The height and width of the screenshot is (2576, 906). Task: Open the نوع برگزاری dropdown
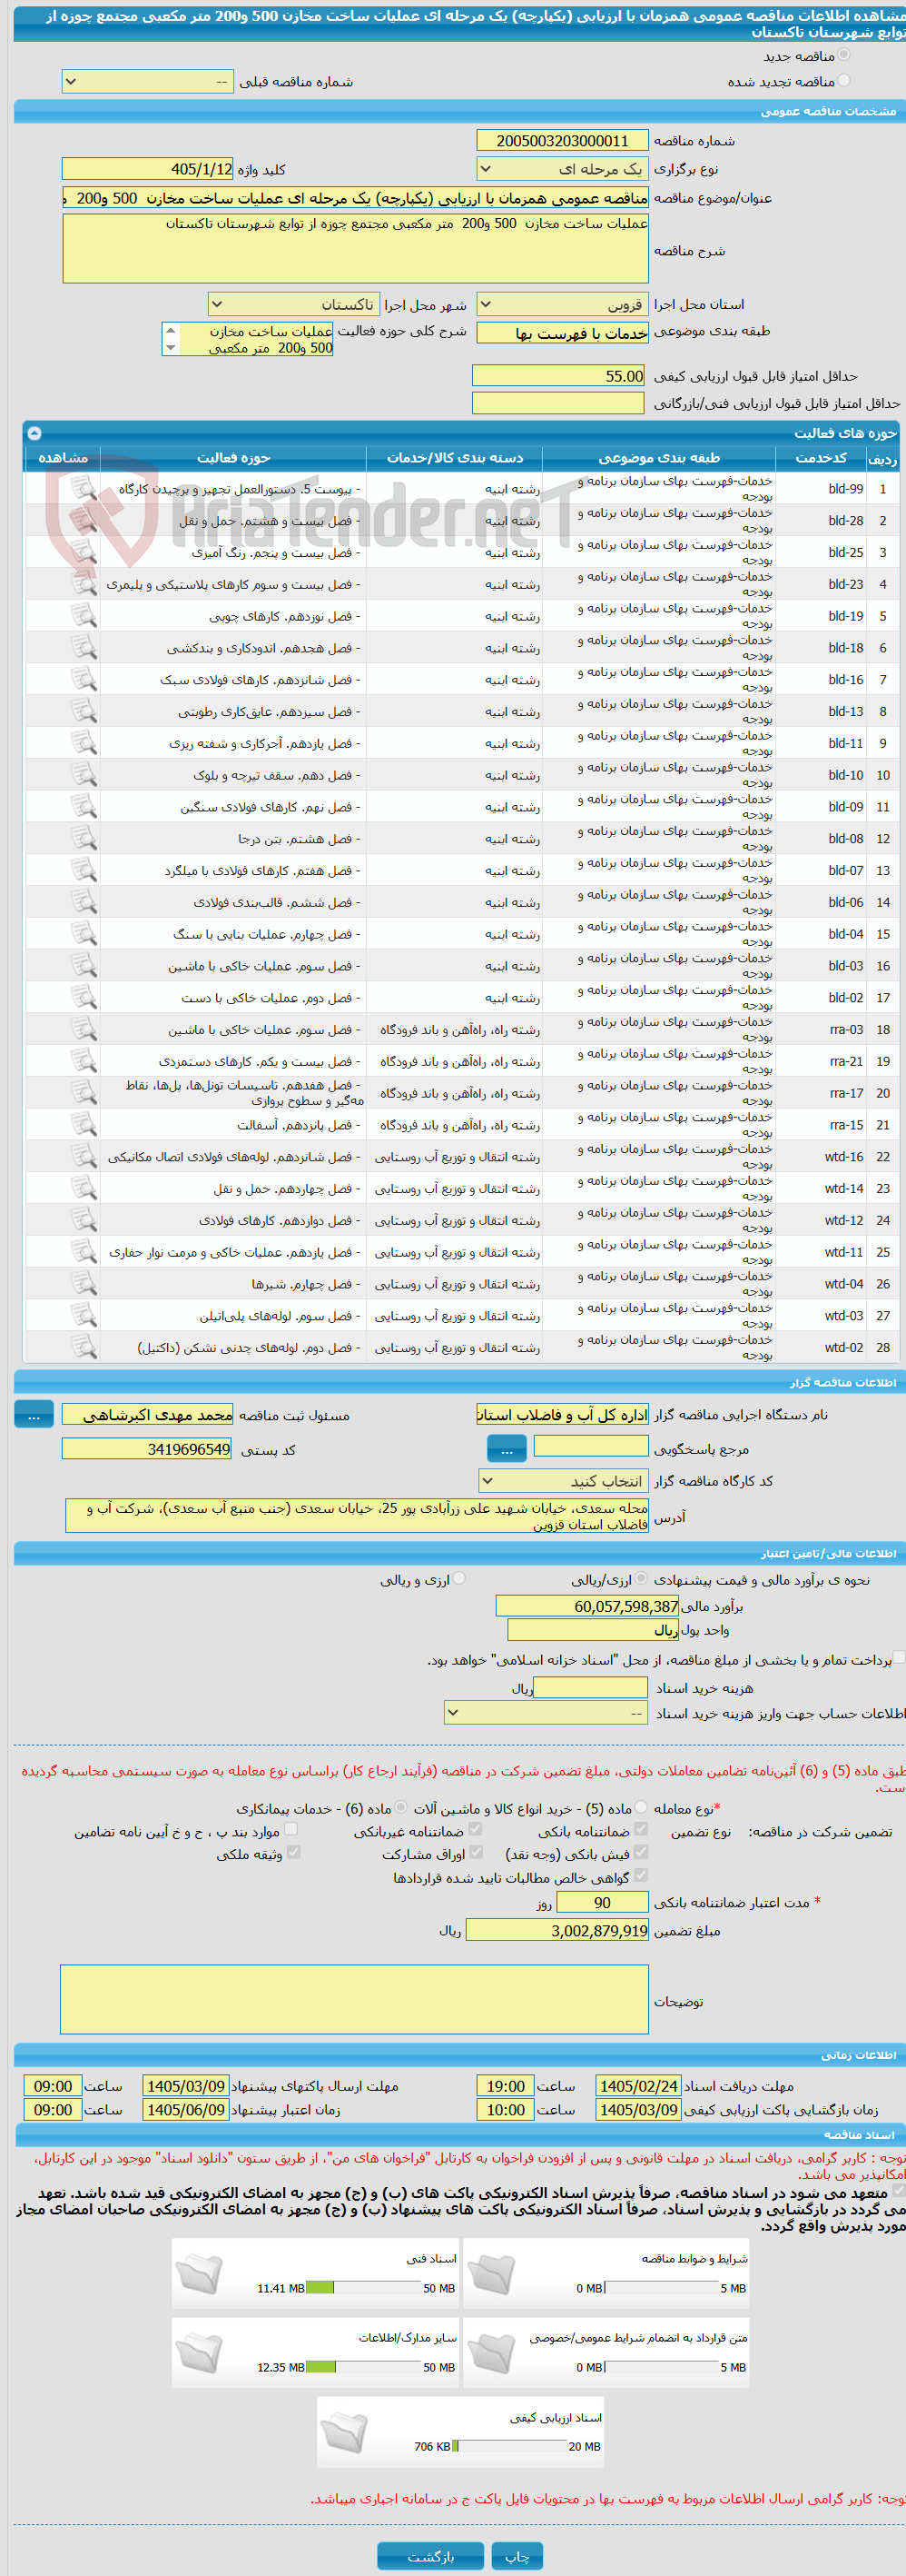[564, 169]
